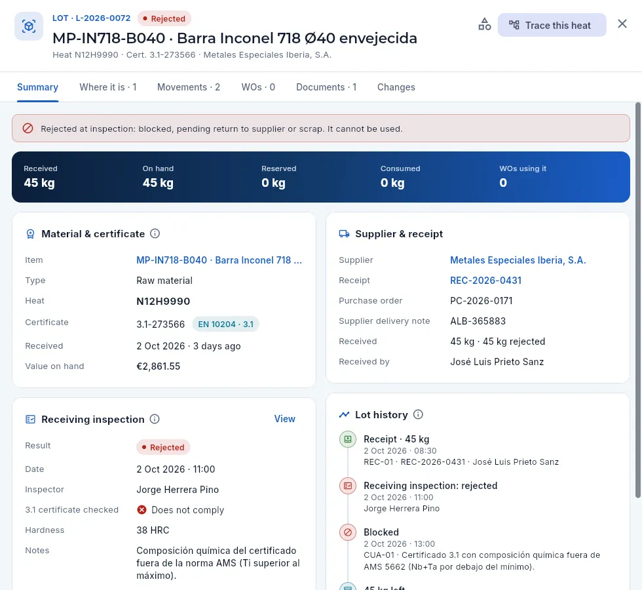The height and width of the screenshot is (590, 642).
Task: Click the prohibition icon in the rejection banner
Action: click(x=28, y=128)
